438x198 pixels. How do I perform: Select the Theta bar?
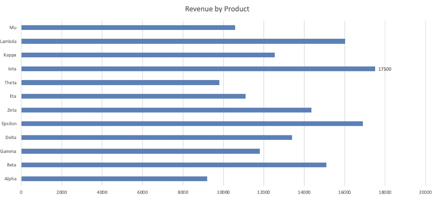click(x=120, y=83)
